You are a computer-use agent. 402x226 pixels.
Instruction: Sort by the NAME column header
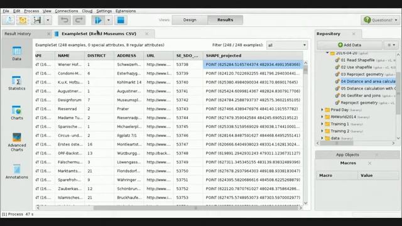coord(70,56)
